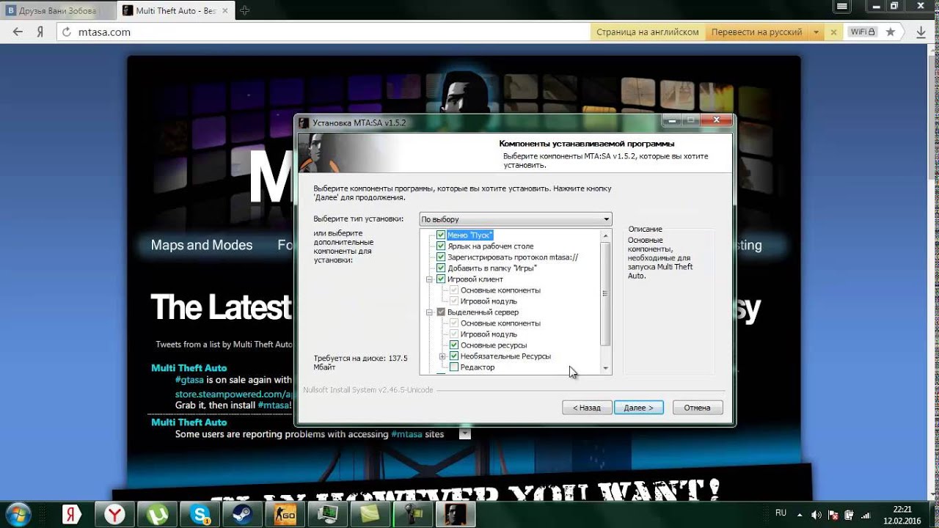Screen dimensions: 939x528
Task: Expand the Необязательные Ресурсы tree node
Action: click(x=442, y=356)
